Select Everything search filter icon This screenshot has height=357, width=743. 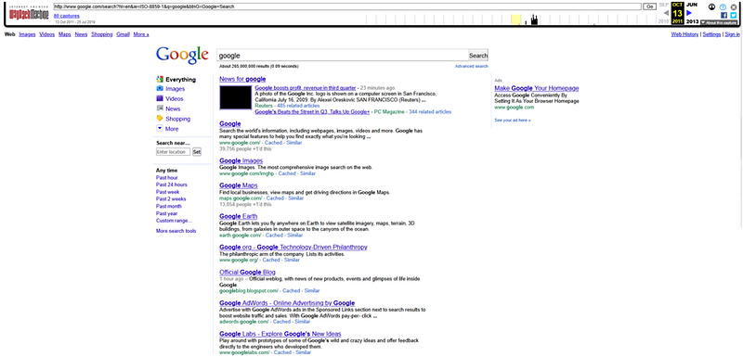(x=160, y=79)
